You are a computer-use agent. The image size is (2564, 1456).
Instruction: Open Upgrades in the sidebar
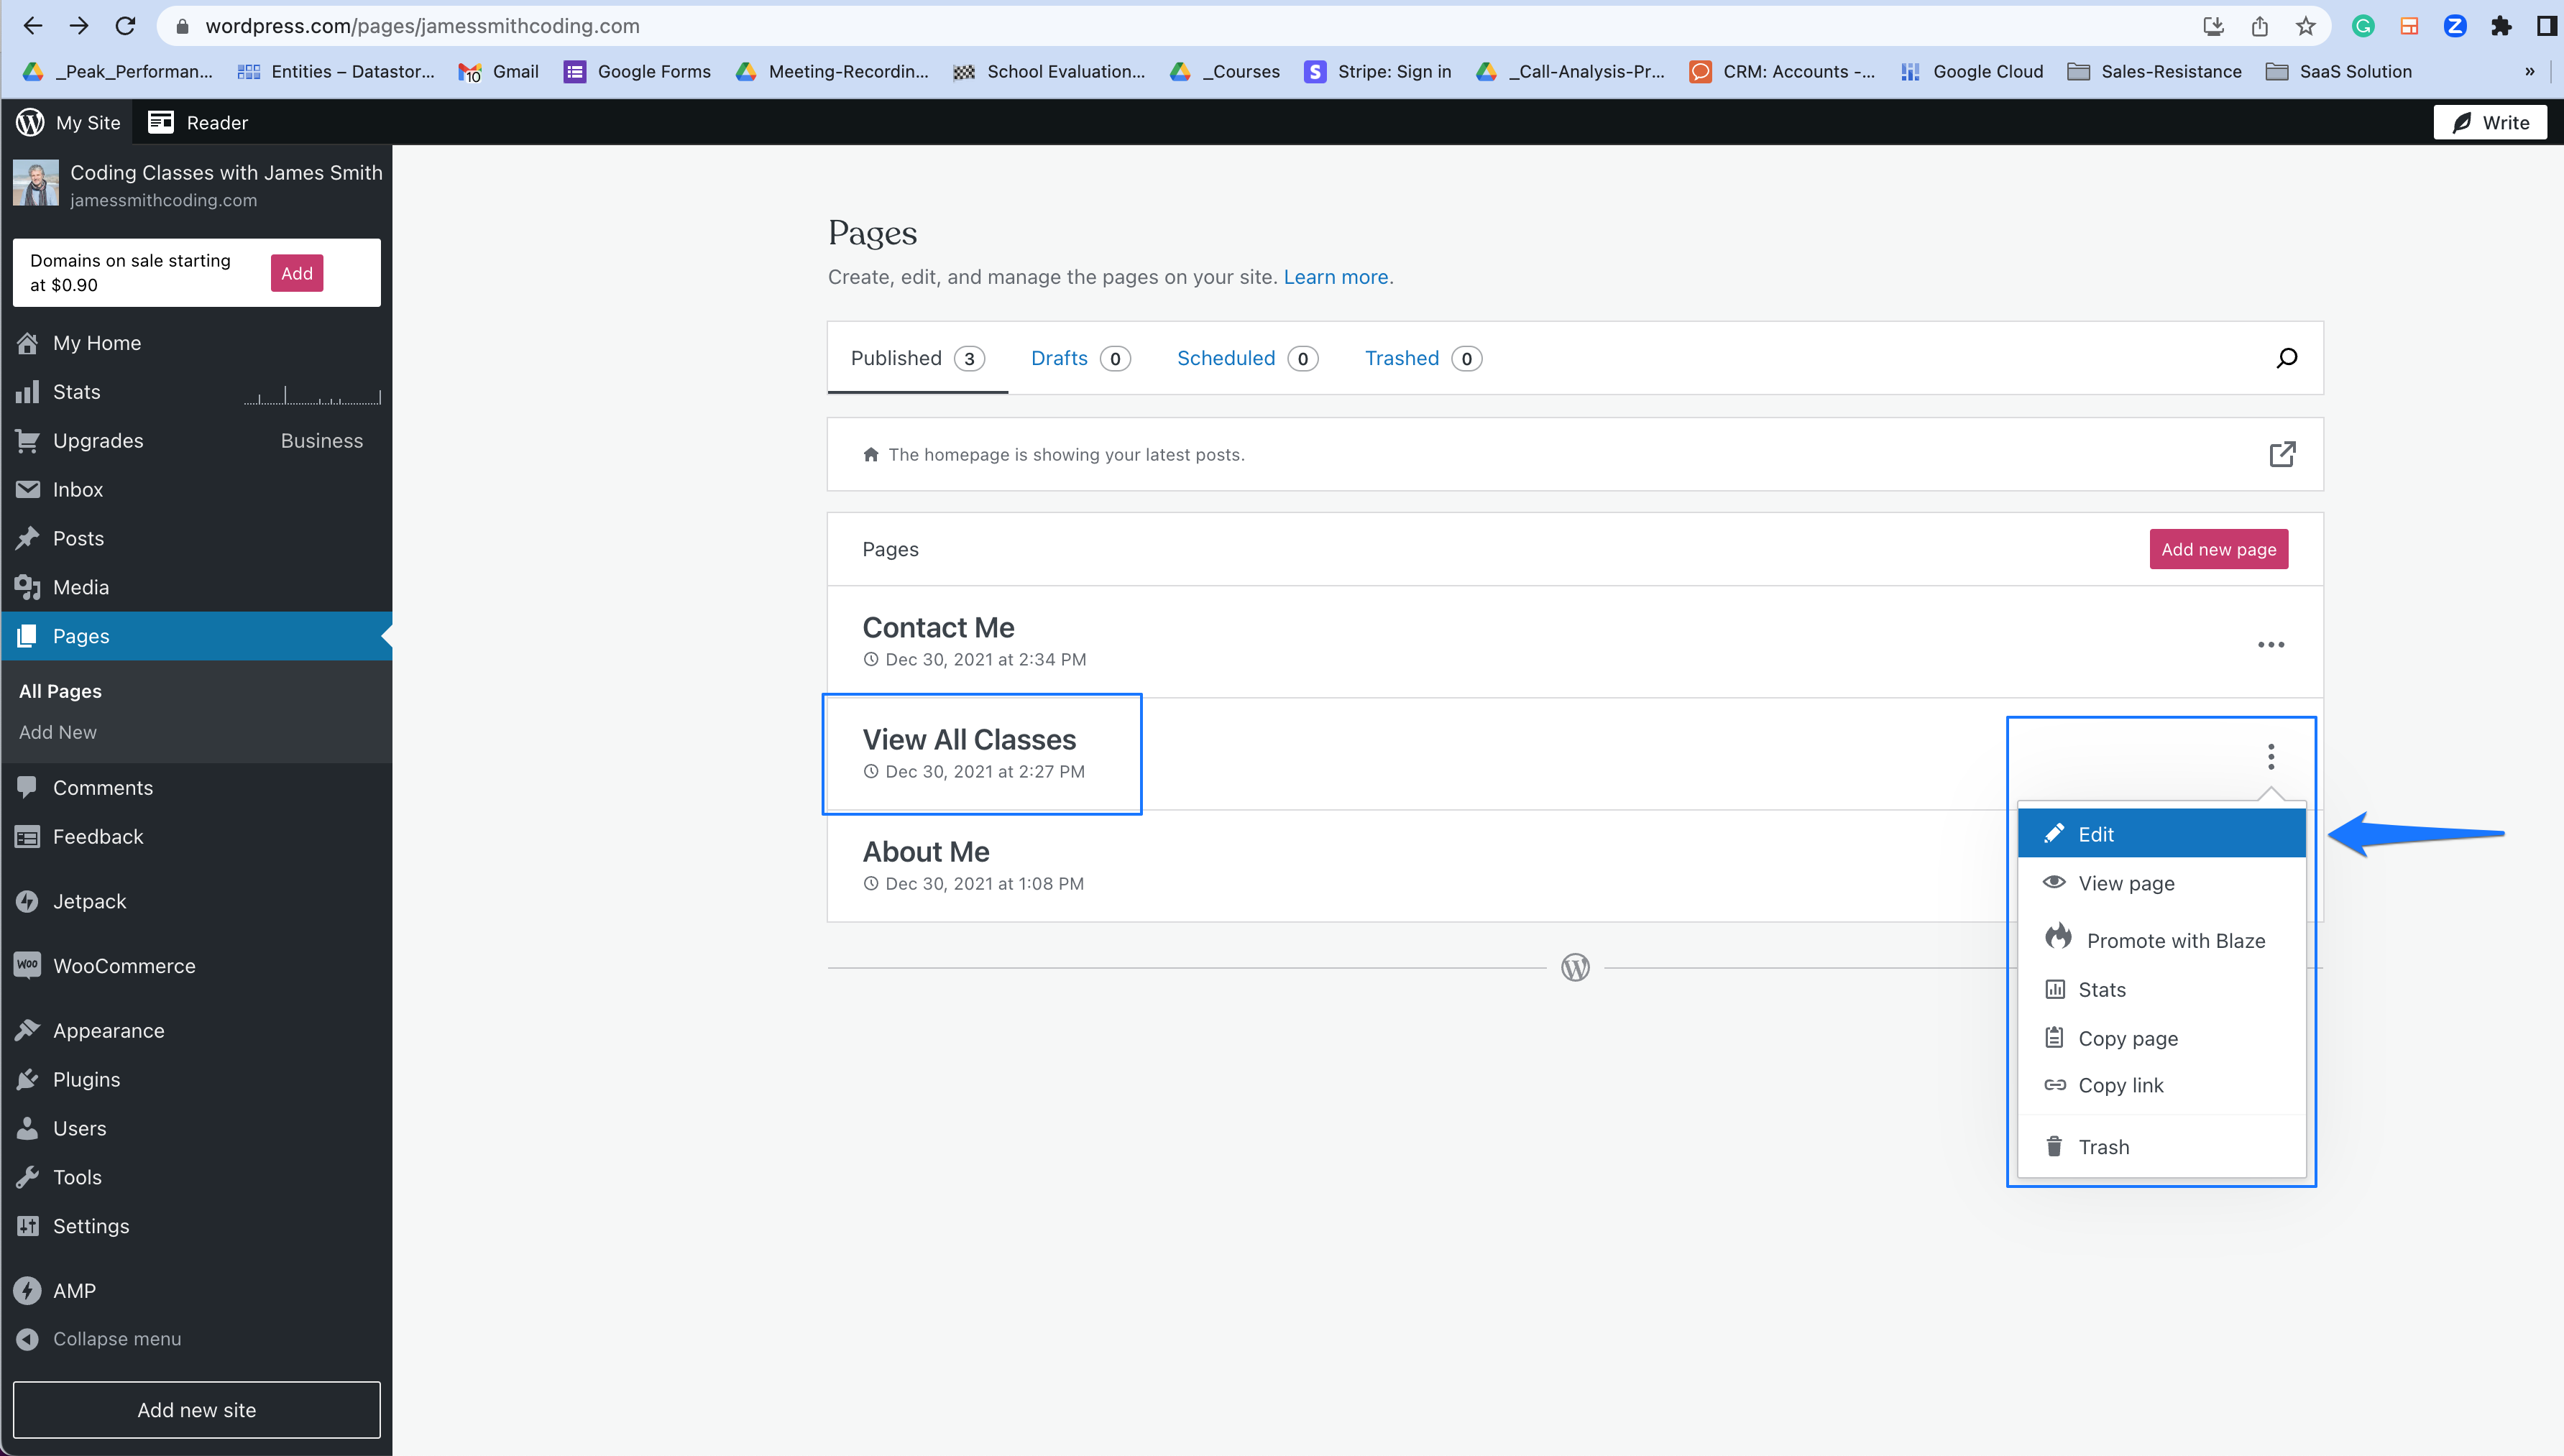tap(196, 441)
